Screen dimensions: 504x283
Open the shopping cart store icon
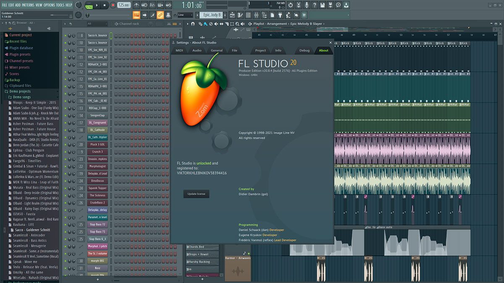[304, 15]
